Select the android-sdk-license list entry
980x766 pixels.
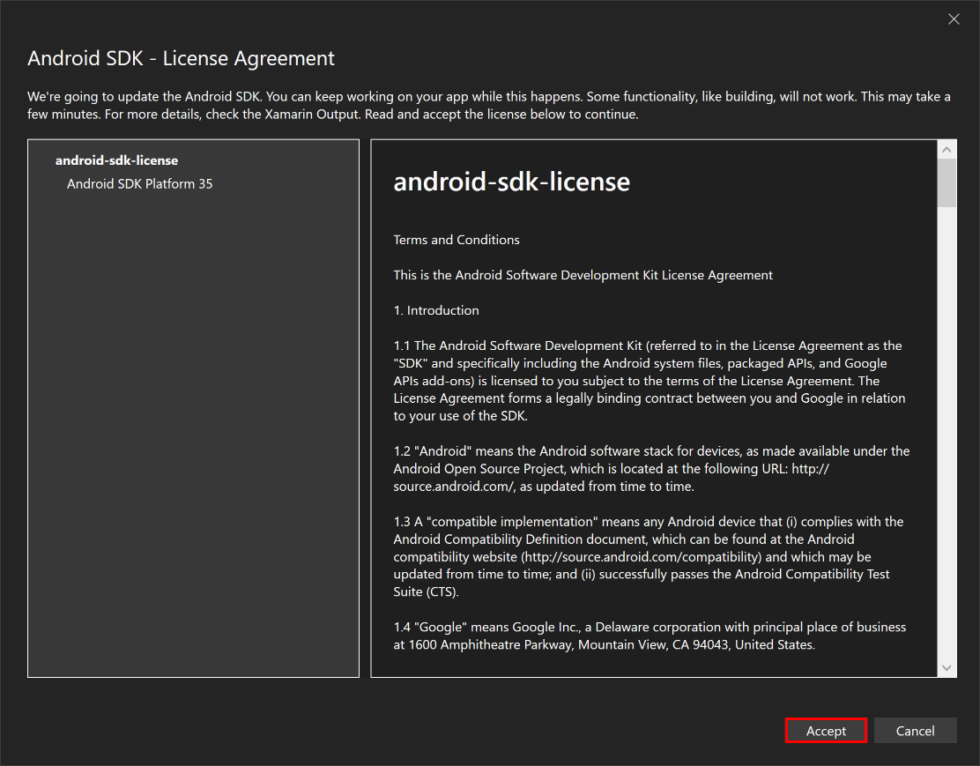pos(115,160)
